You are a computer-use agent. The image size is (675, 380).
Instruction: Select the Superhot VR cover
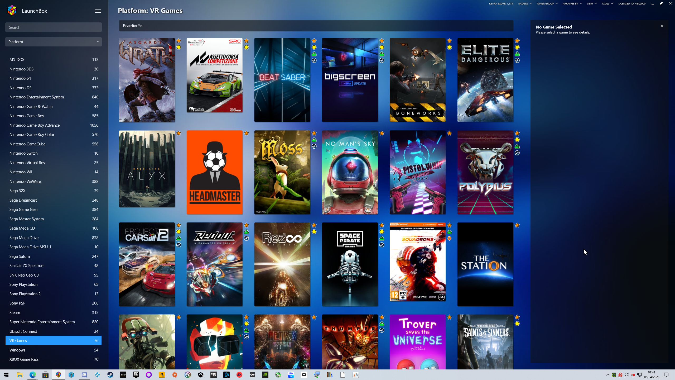215,342
